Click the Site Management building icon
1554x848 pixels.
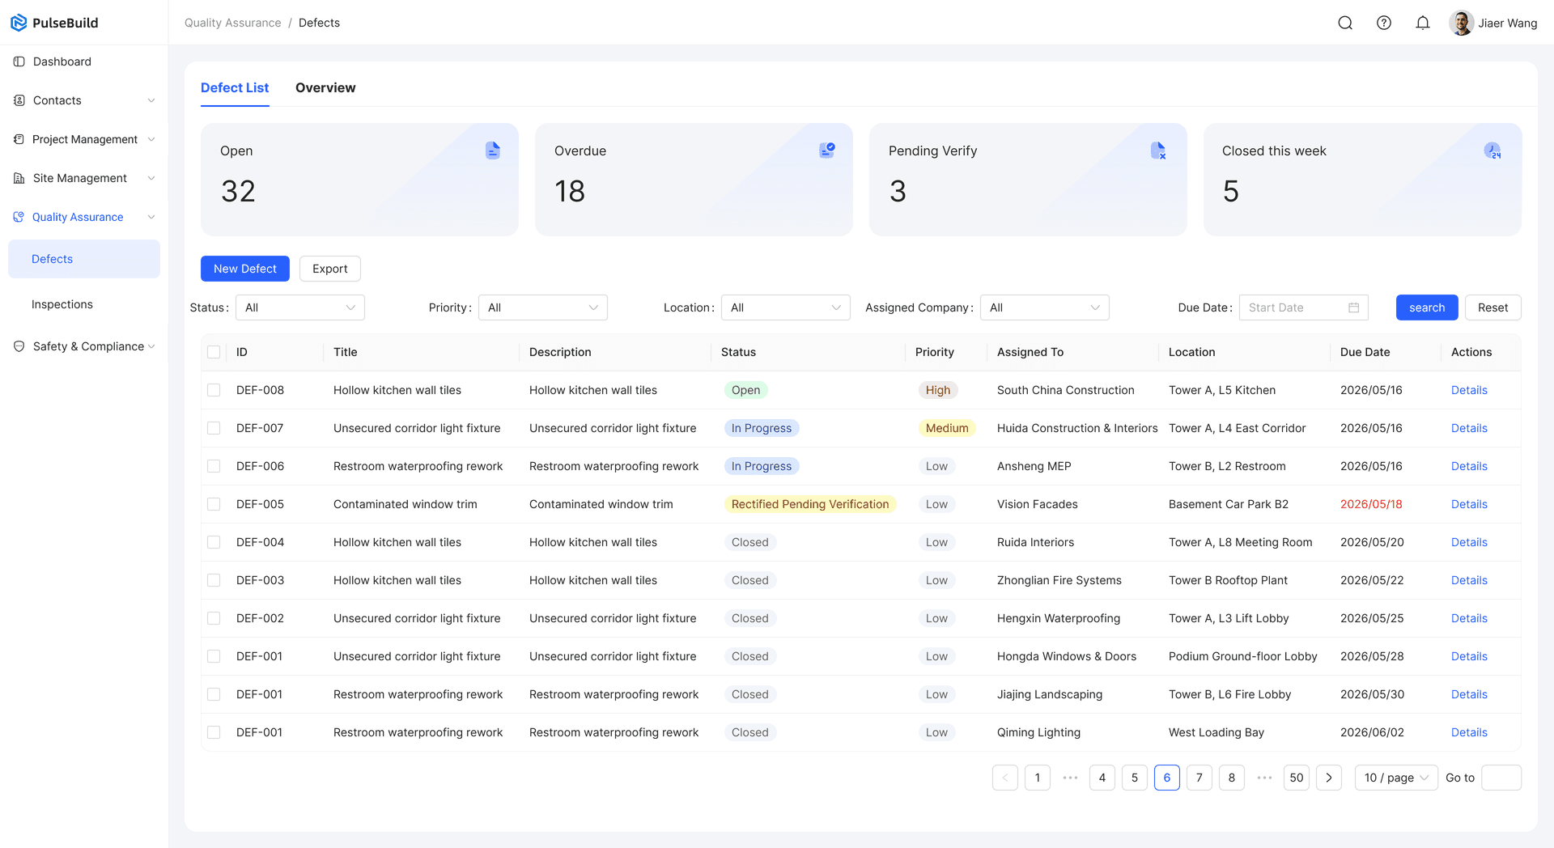point(19,178)
